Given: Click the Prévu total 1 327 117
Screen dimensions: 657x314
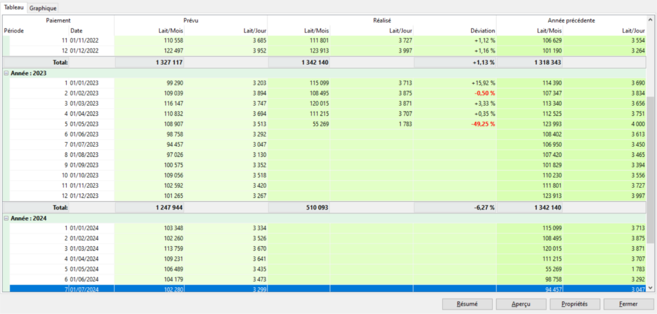Looking at the screenshot, I should coord(169,62).
